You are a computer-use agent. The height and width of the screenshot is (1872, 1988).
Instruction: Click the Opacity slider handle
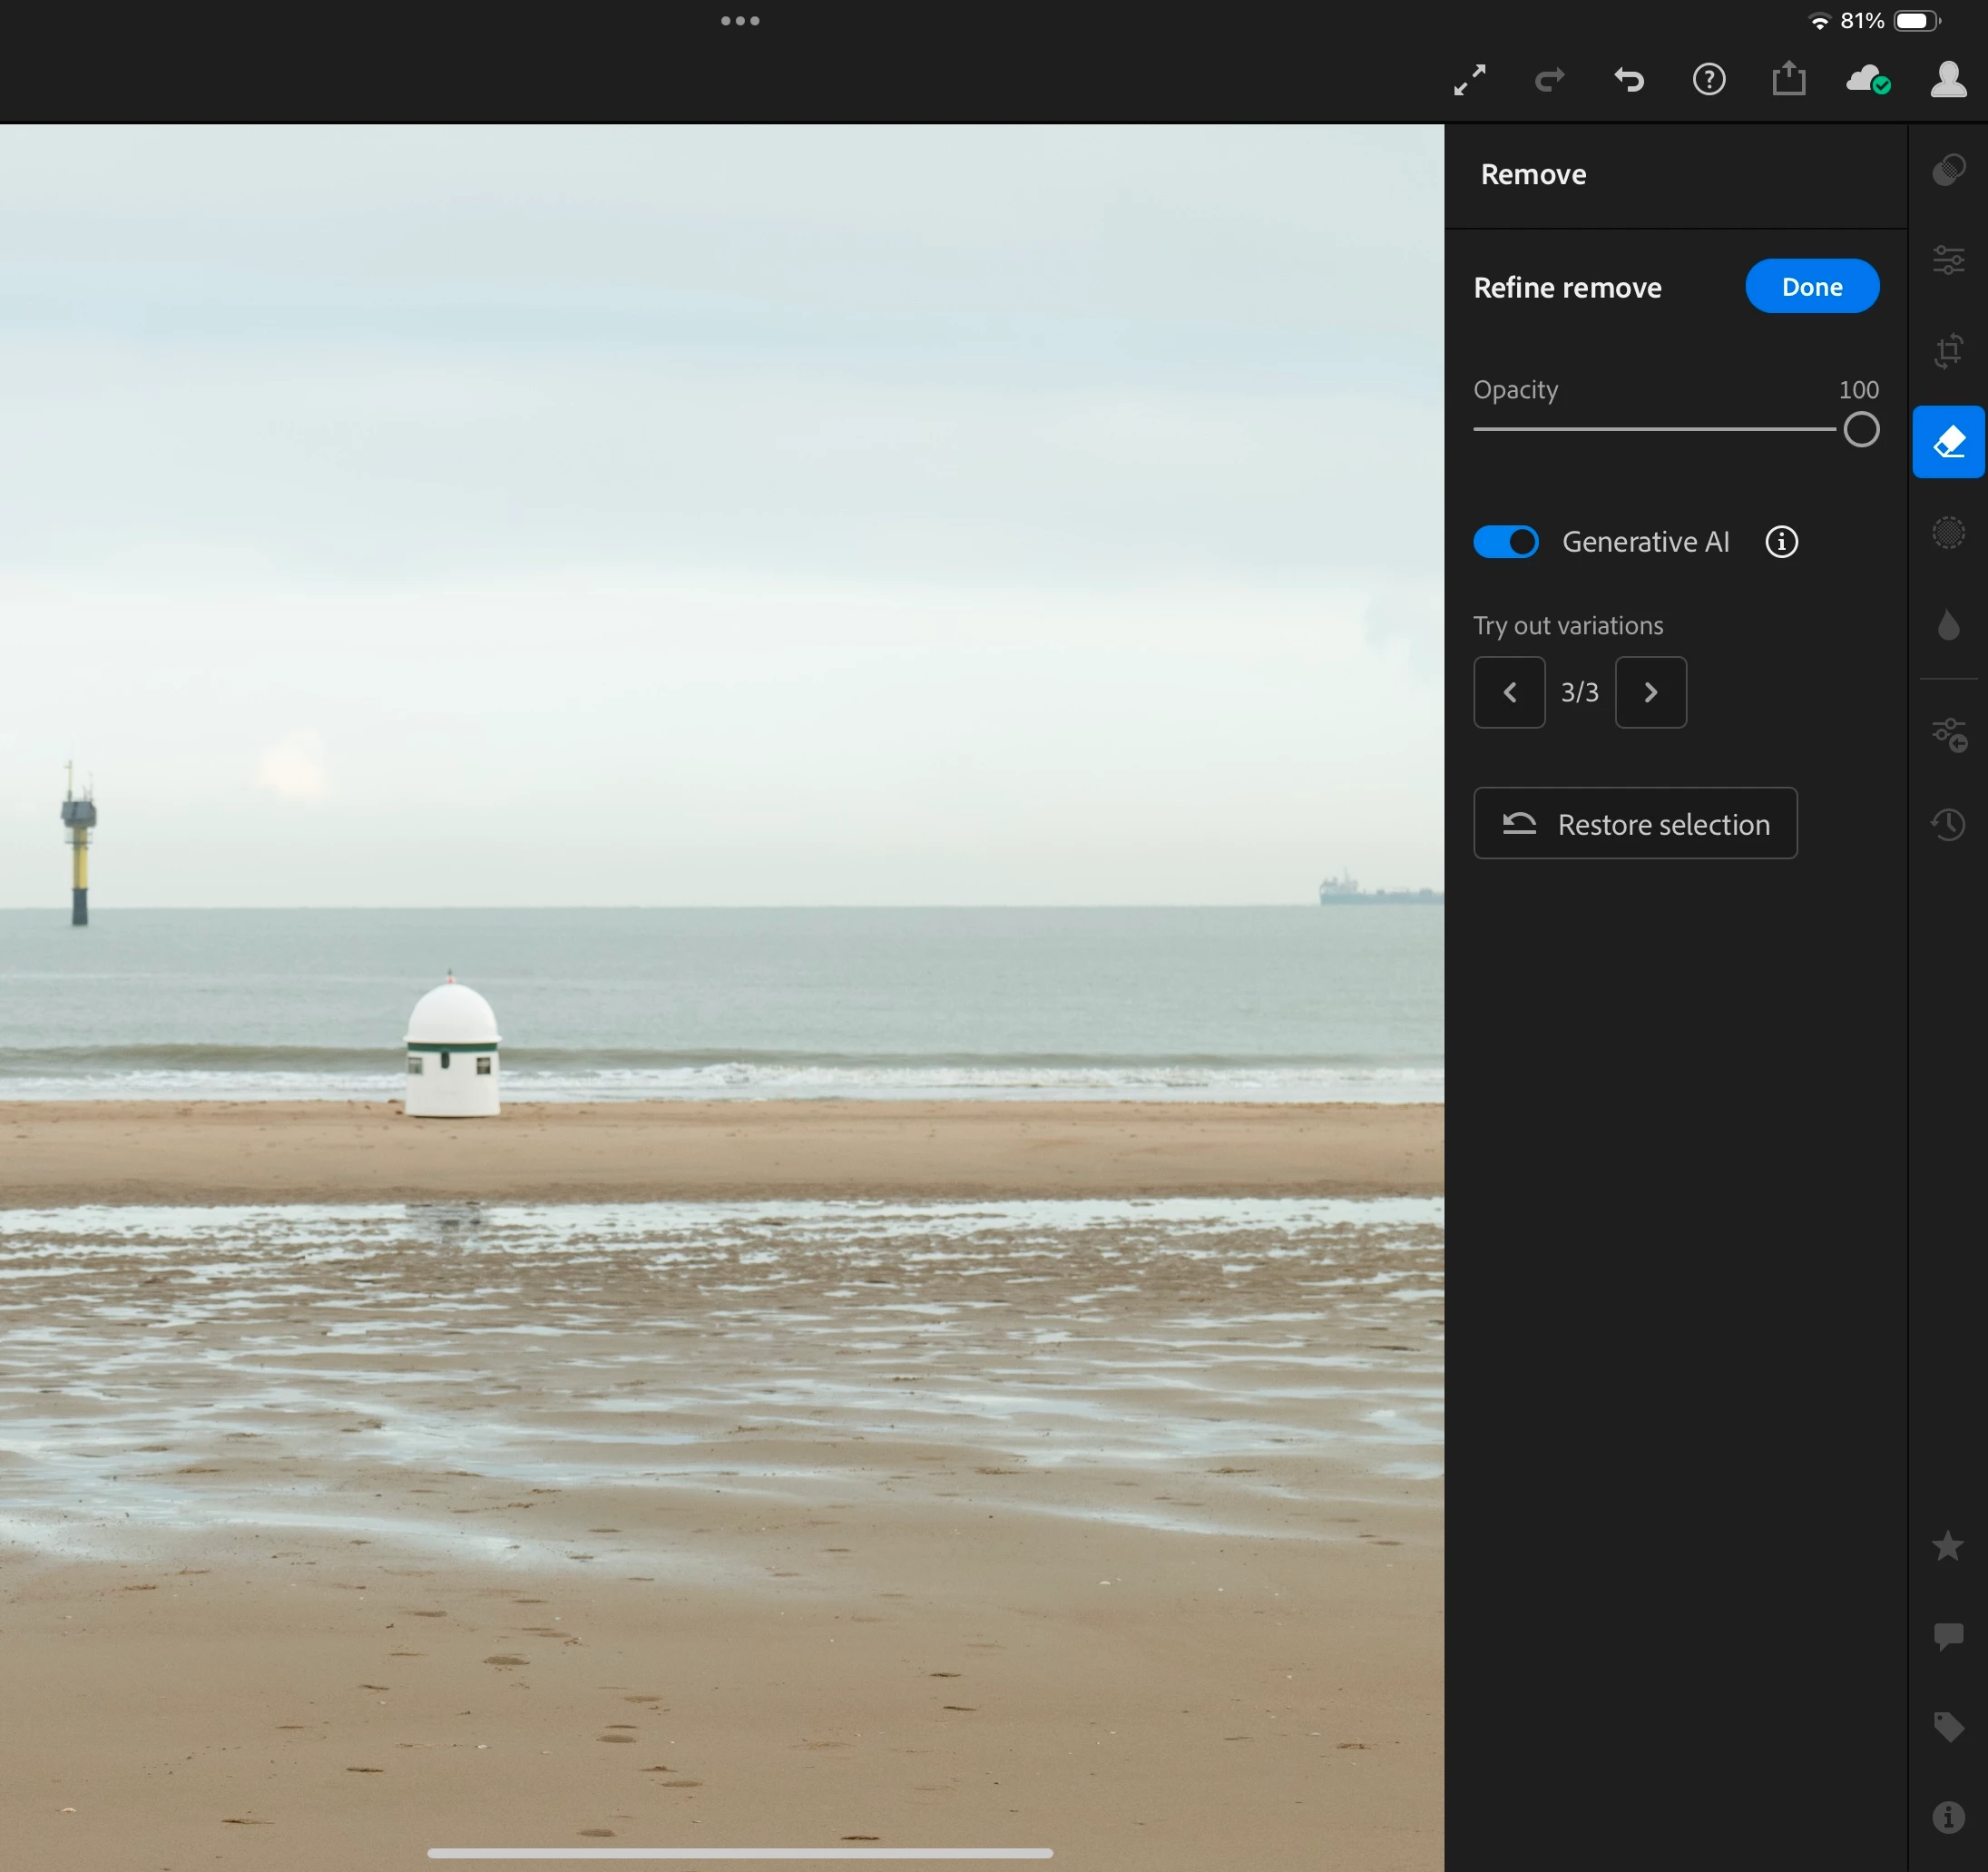(x=1861, y=430)
